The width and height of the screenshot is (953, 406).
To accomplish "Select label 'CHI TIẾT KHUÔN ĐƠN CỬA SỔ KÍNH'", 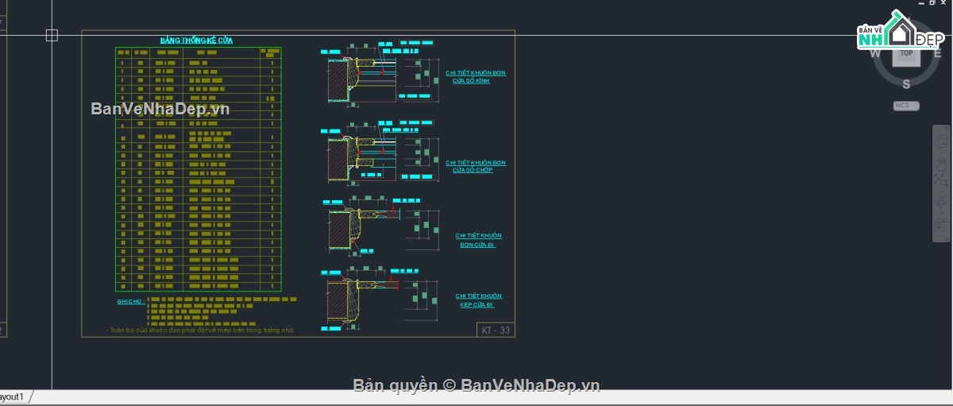I will [x=476, y=77].
